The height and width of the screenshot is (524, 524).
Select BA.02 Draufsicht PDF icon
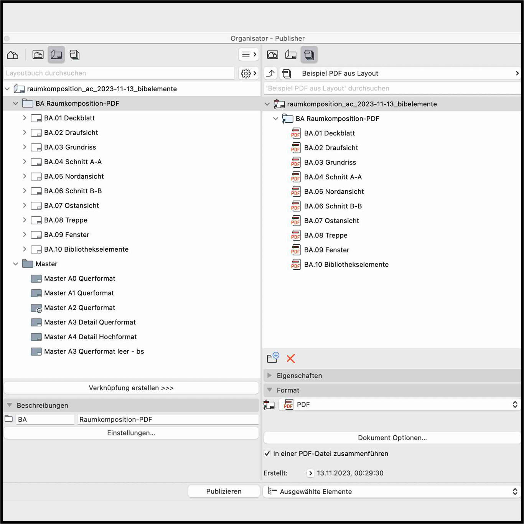point(296,148)
